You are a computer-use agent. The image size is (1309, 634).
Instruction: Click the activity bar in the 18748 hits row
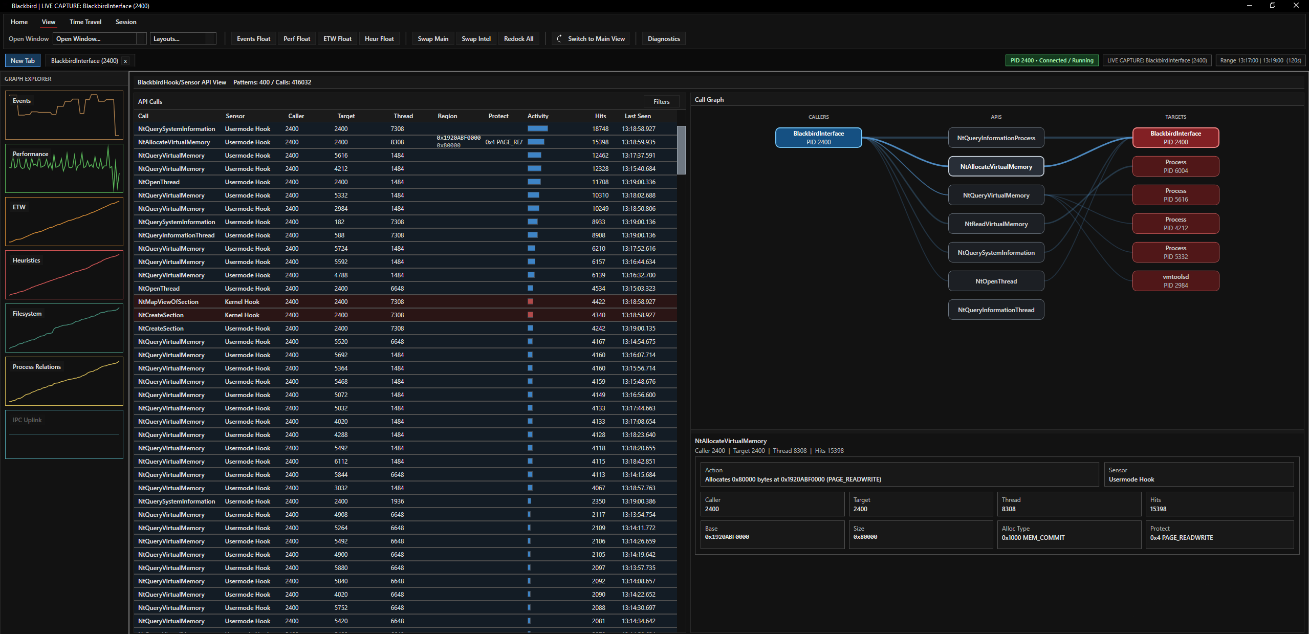pos(538,128)
